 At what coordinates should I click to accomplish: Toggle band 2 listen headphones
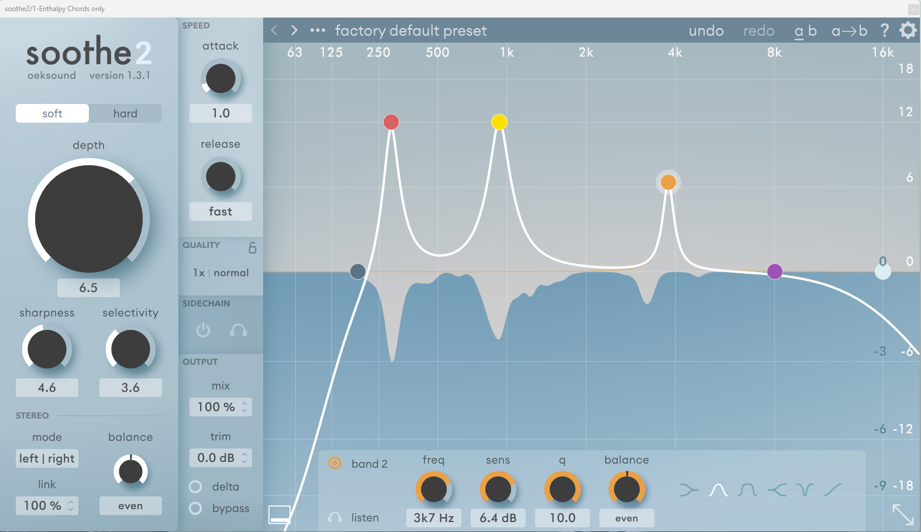pos(335,517)
